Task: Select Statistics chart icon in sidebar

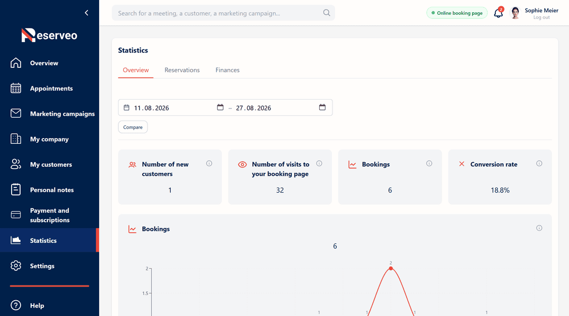Action: click(16, 240)
